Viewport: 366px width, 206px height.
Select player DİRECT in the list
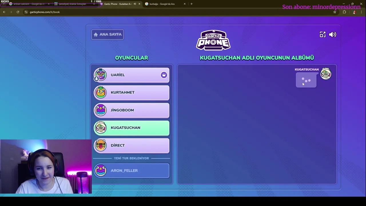132,145
